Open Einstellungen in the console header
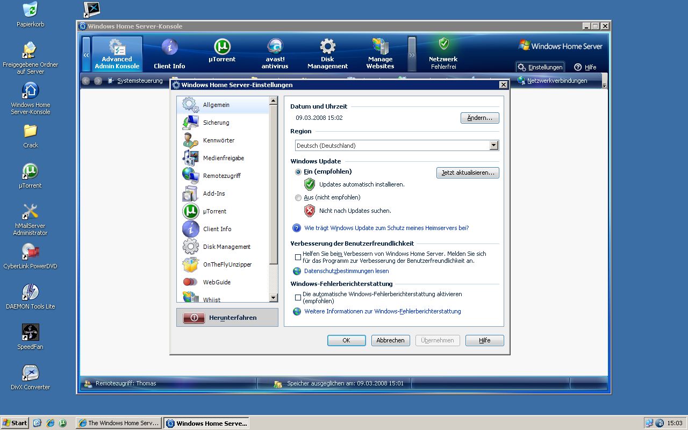Viewport: 688px width, 430px height. coord(540,67)
